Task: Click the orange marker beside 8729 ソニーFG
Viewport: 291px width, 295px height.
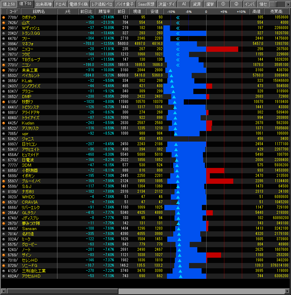Action: (x=4, y=266)
